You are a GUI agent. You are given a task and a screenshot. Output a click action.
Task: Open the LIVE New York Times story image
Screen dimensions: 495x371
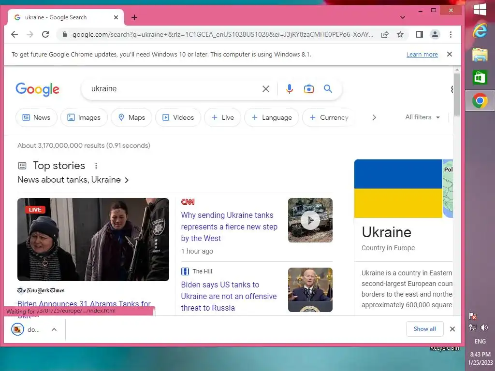(x=93, y=240)
